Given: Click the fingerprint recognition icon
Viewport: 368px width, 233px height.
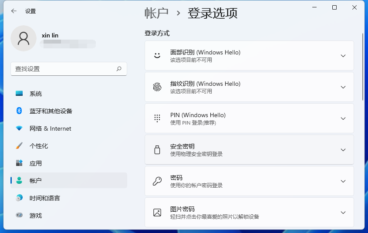Looking at the screenshot, I should 157,87.
